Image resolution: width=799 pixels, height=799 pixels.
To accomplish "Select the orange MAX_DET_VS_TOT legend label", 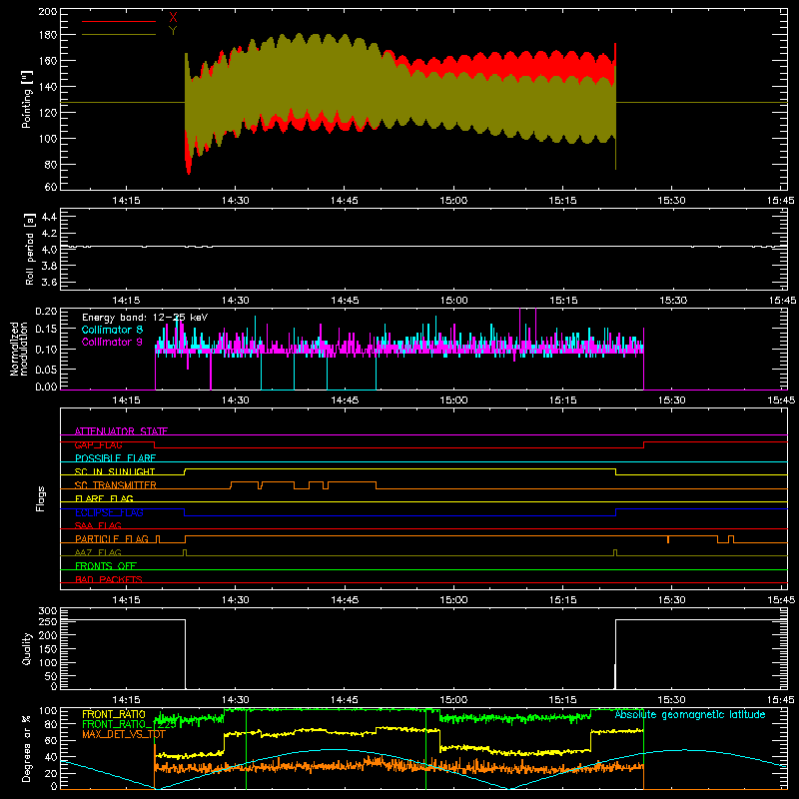I will (x=123, y=734).
